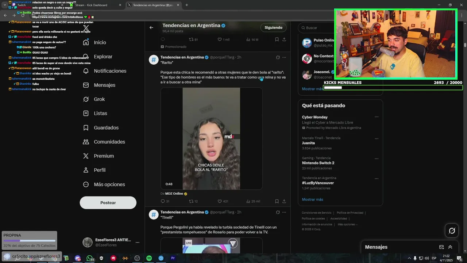Open Inicio home icon in sidebar

click(86, 42)
